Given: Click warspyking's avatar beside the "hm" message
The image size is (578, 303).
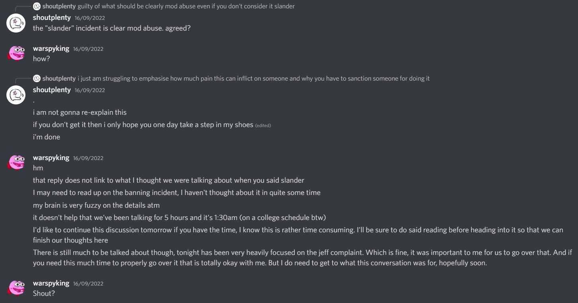Looking at the screenshot, I should 16,162.
